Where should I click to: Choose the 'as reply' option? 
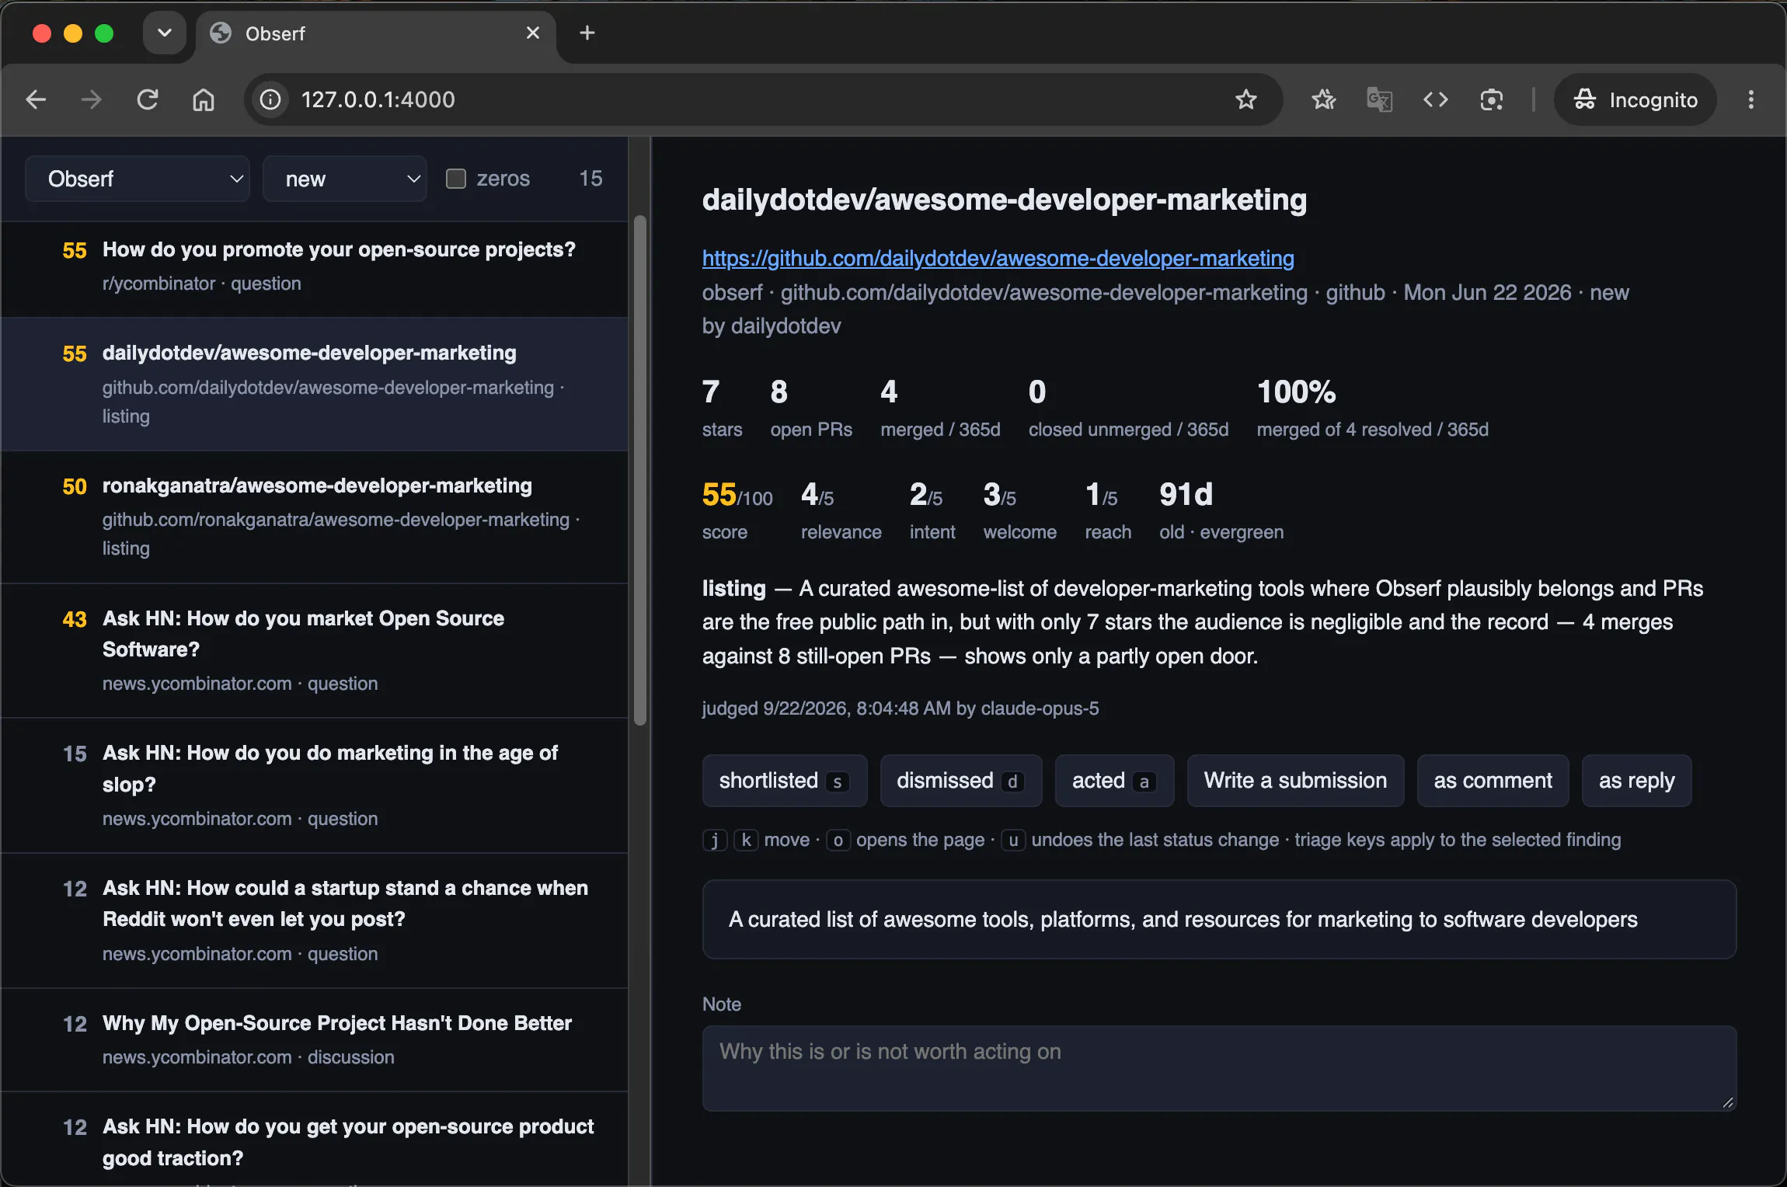tap(1636, 781)
